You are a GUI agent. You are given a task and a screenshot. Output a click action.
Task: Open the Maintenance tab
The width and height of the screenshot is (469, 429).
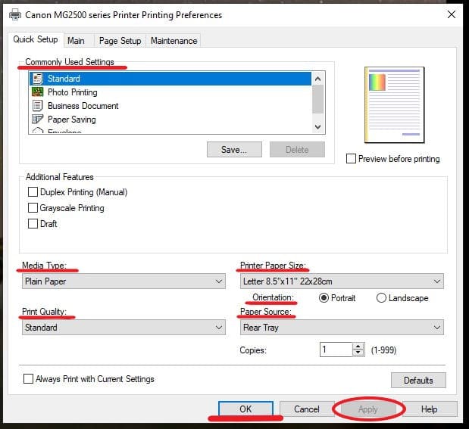pos(174,41)
